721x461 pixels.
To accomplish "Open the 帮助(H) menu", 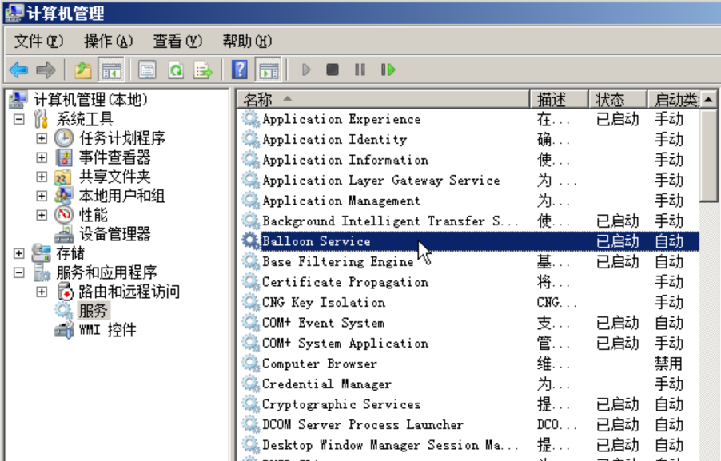I will click(247, 42).
